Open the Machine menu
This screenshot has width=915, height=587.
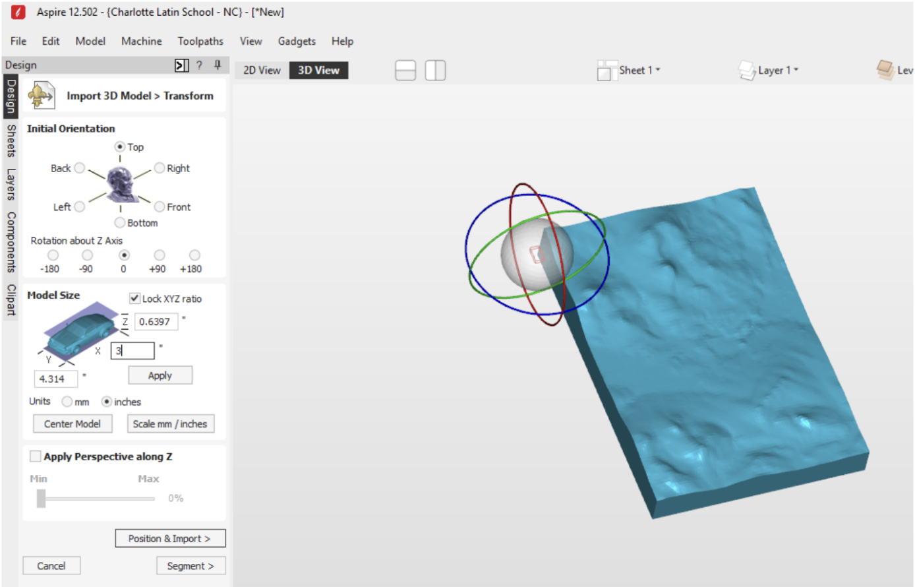(142, 41)
